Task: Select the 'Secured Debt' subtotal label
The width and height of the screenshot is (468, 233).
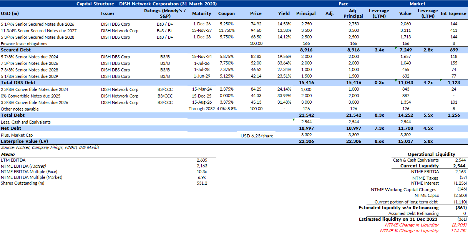Action: pos(15,50)
